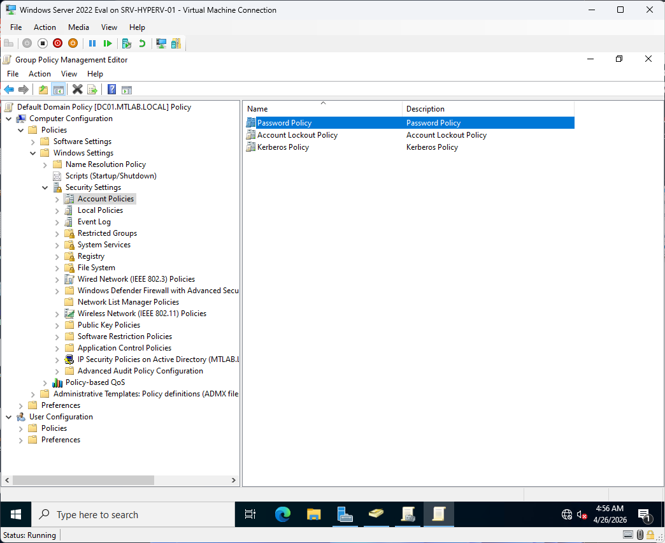This screenshot has height=543, width=665.
Task: Click the red Shut Down VM icon
Action: point(58,43)
